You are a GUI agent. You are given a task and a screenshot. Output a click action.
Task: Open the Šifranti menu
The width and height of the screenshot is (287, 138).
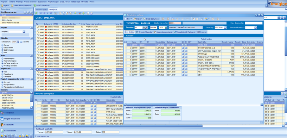[12, 2]
